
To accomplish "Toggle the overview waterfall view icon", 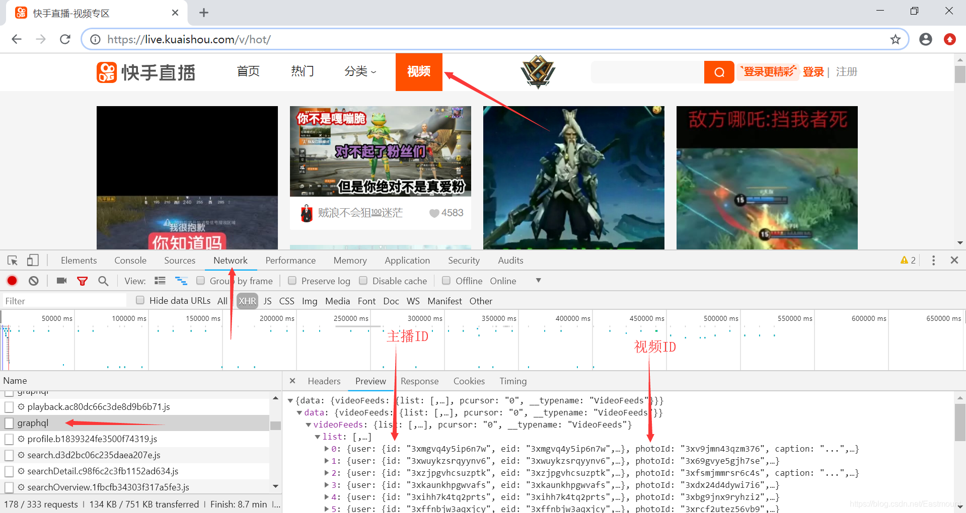I will coord(181,281).
